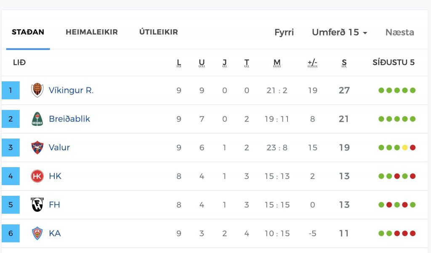Screen dimensions: 431x253
Task: Click the Valur club crest
Action: (37, 147)
